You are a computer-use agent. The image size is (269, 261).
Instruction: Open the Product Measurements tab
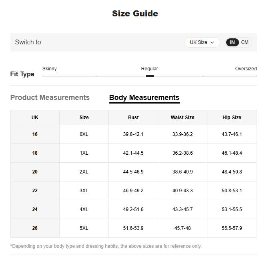coord(50,98)
